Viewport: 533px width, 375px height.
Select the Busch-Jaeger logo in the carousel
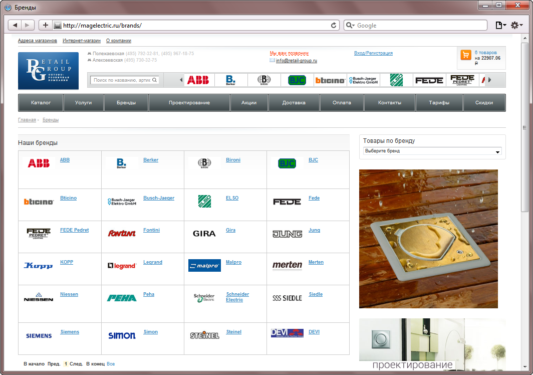tap(363, 80)
